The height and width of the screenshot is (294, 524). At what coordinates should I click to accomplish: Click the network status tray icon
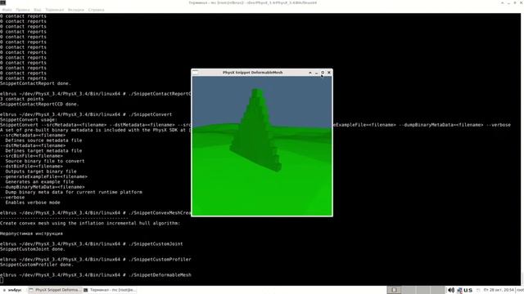[459, 291]
